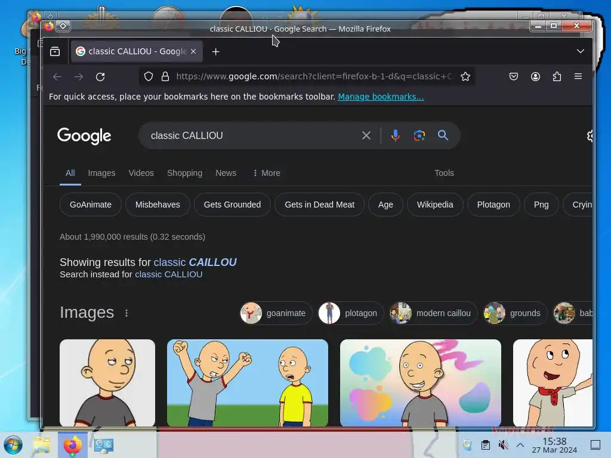Screen dimensions: 611x458
Task: Submit search with magnifier icon
Action: tap(443, 135)
